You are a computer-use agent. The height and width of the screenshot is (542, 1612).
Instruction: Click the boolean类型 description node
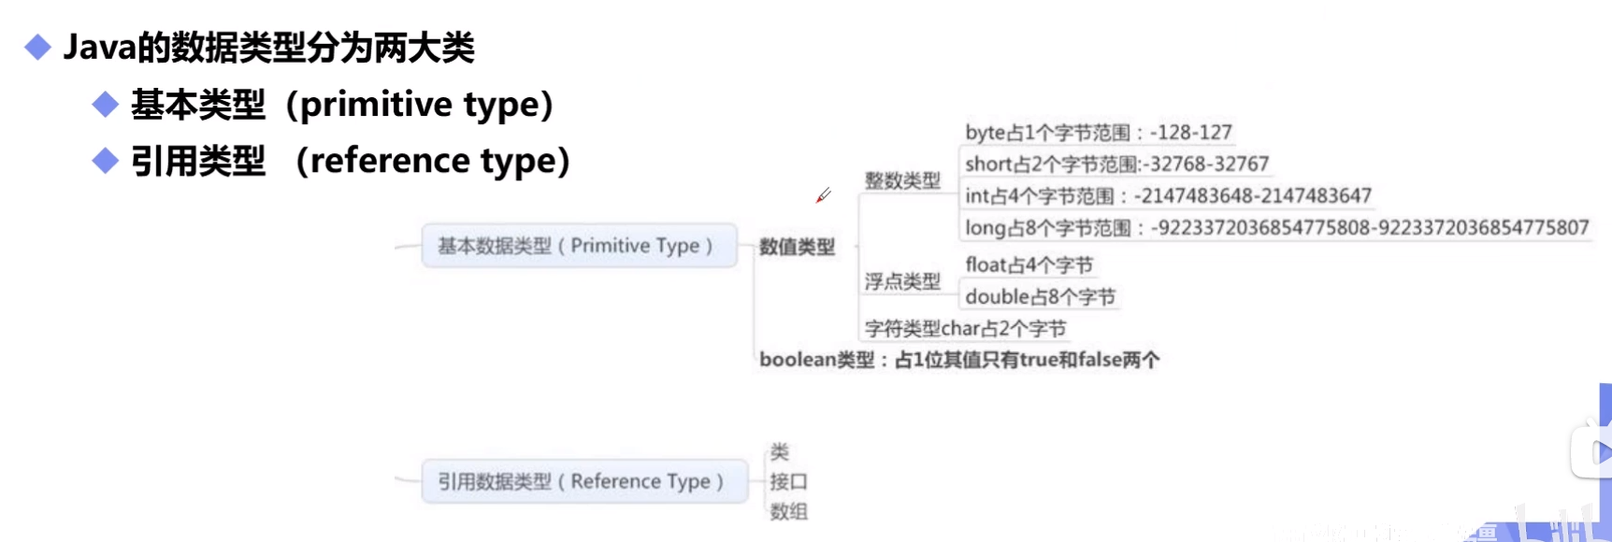tap(959, 360)
